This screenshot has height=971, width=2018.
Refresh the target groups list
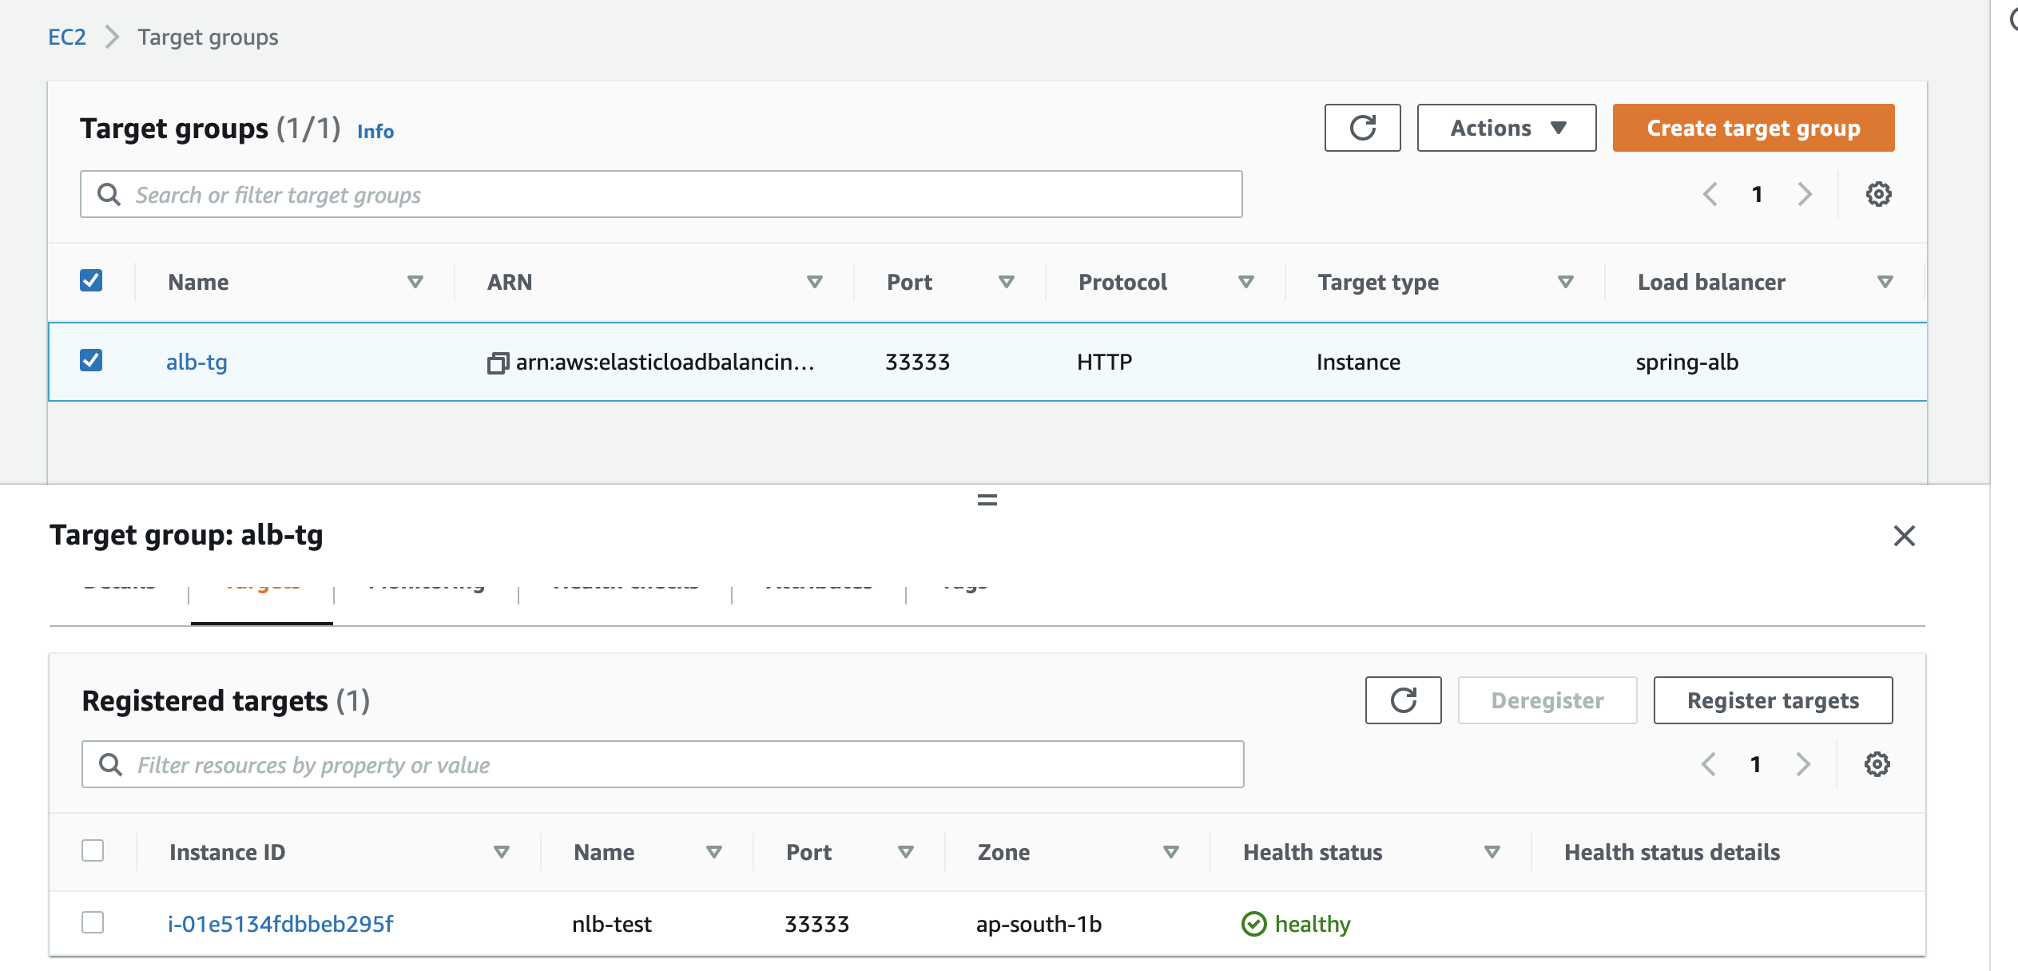click(x=1362, y=128)
